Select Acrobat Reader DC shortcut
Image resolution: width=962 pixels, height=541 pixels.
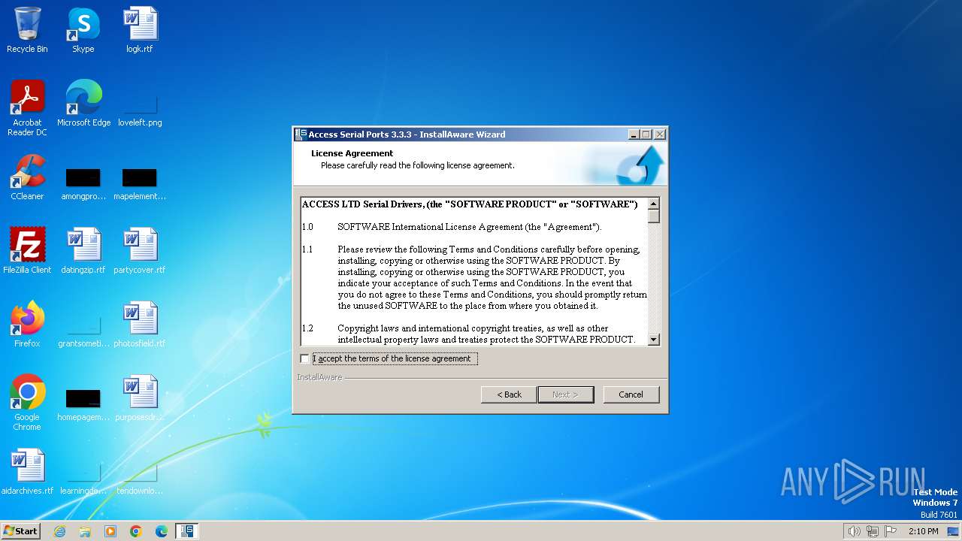point(27,109)
